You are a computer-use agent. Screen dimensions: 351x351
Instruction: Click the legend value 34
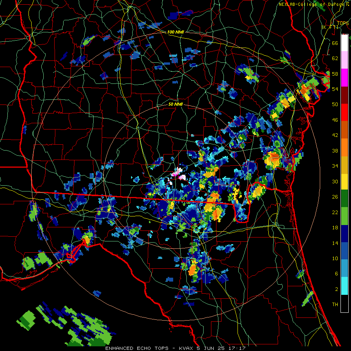[x=335, y=166]
